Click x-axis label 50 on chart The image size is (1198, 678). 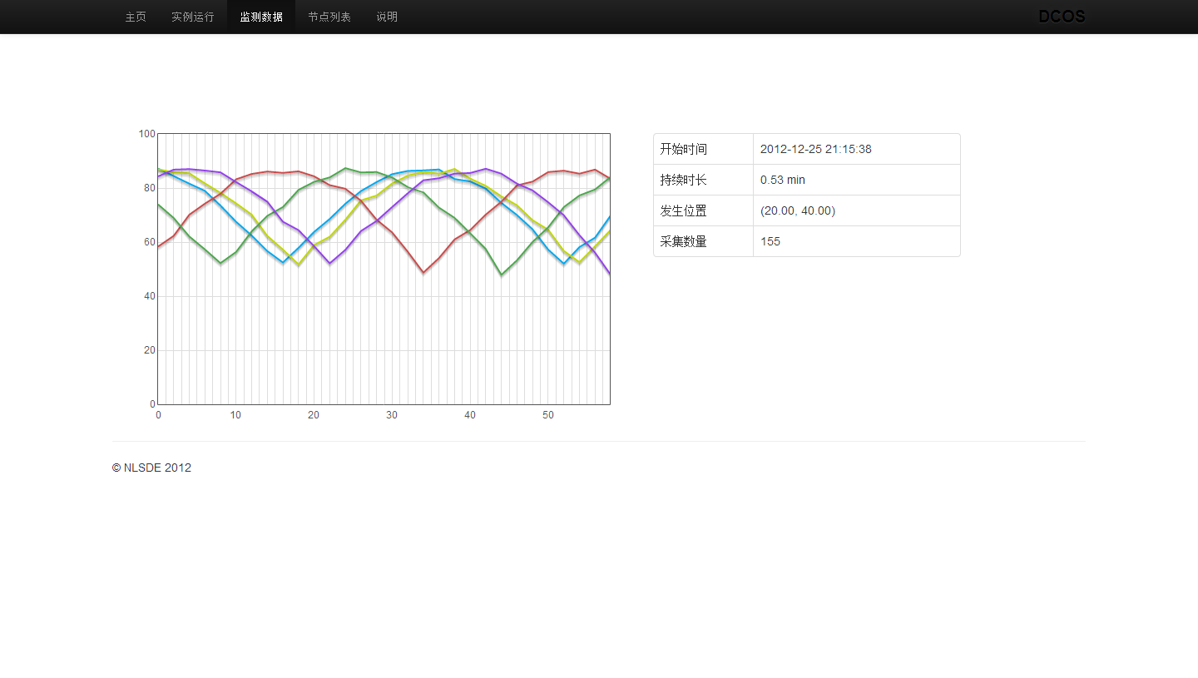pos(548,415)
